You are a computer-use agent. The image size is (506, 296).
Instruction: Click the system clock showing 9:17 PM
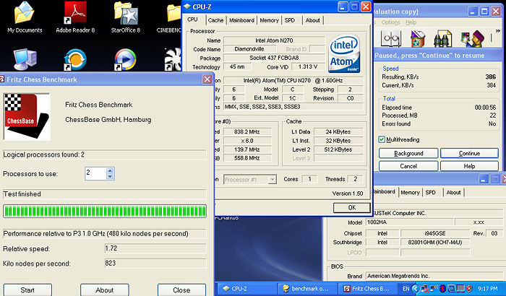(x=488, y=289)
